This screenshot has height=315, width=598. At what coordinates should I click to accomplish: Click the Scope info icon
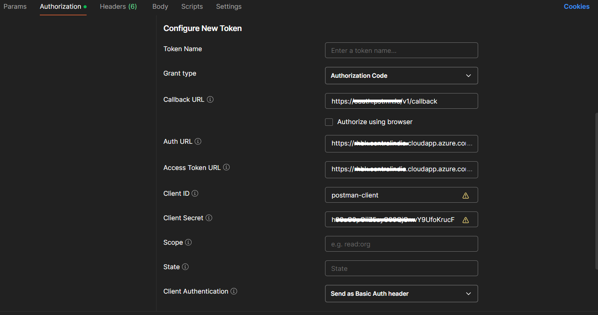[x=188, y=242]
